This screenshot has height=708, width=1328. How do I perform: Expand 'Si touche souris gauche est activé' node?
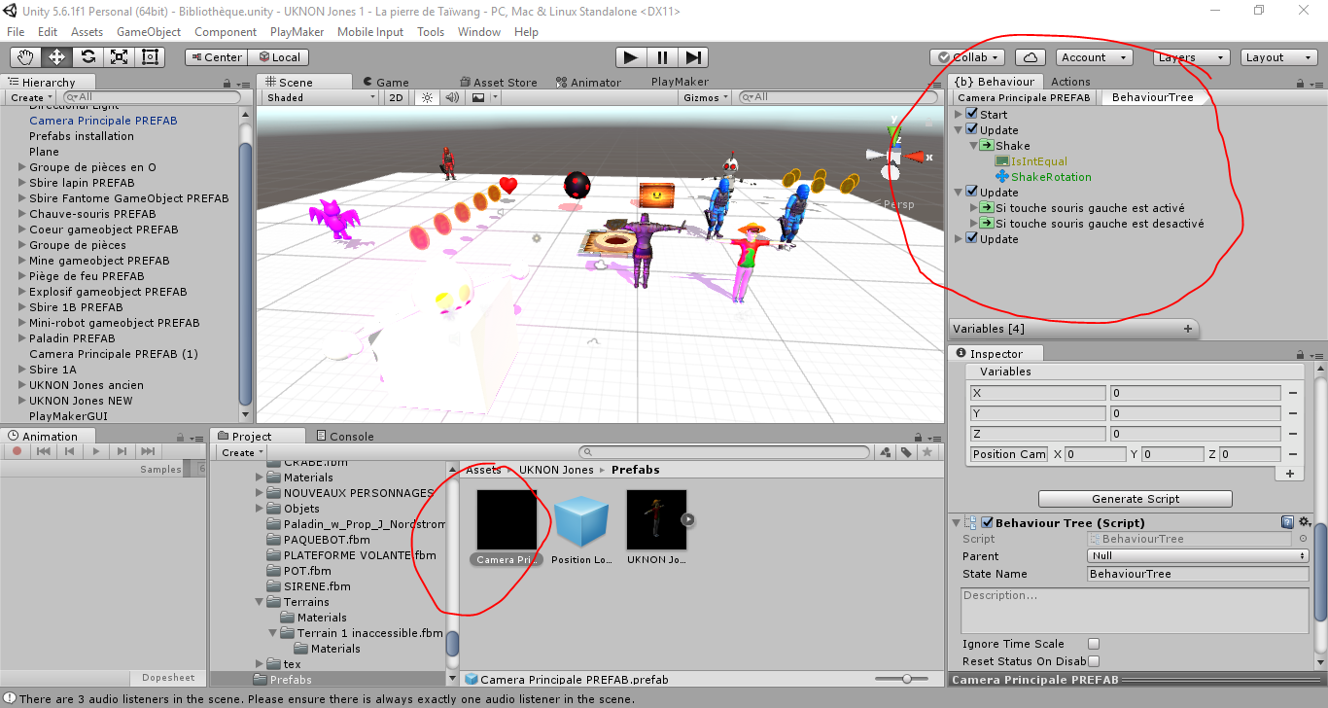point(974,208)
